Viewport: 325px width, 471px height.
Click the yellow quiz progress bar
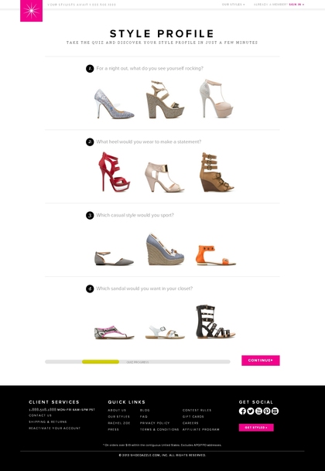101,362
